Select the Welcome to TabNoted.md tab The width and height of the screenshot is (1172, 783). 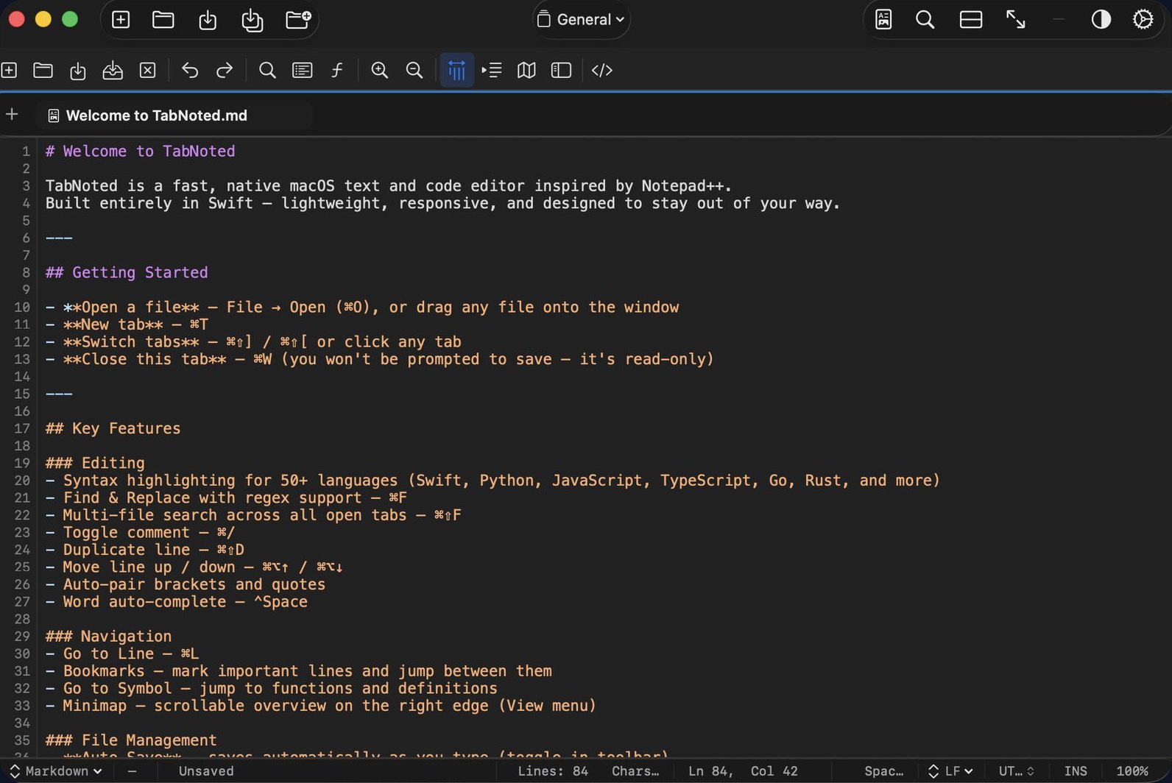[x=174, y=116]
